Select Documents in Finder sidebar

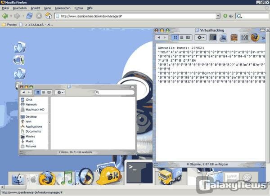click(x=31, y=131)
